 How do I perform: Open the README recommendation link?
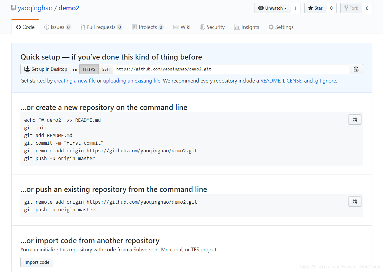[270, 81]
